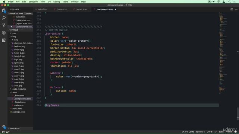
Task: Click Spaces: 4 indentation setting
Action: click(200, 132)
